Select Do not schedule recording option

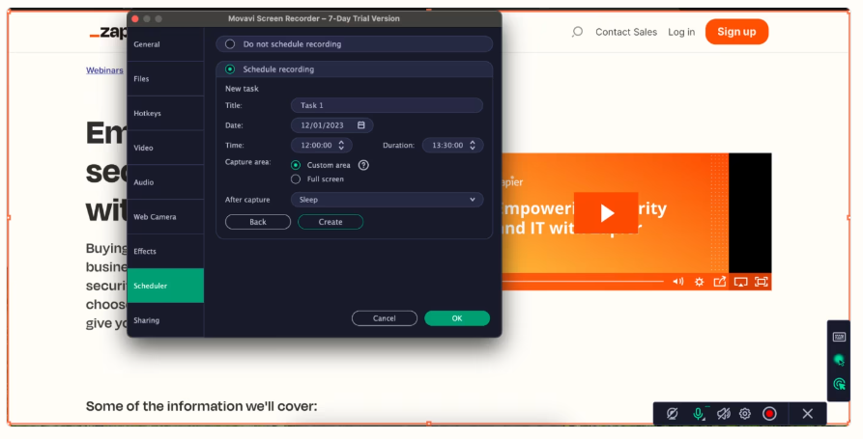coord(354,44)
